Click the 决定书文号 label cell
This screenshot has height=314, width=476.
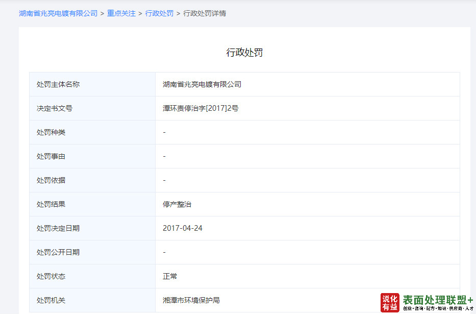[92, 108]
